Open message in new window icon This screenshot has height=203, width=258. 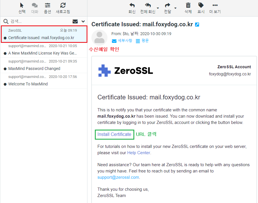[x=197, y=25]
